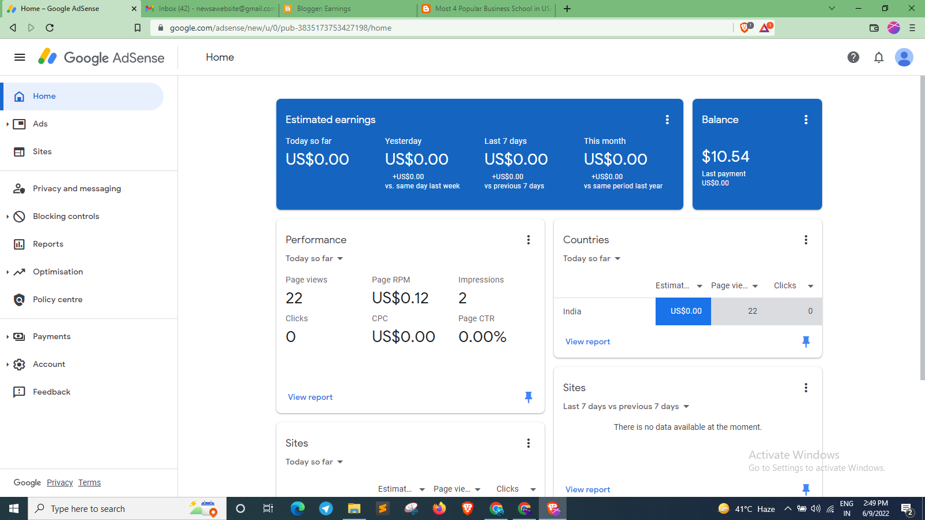Viewport: 925px width, 520px height.
Task: Click India's US$0.00 cell
Action: 683,311
